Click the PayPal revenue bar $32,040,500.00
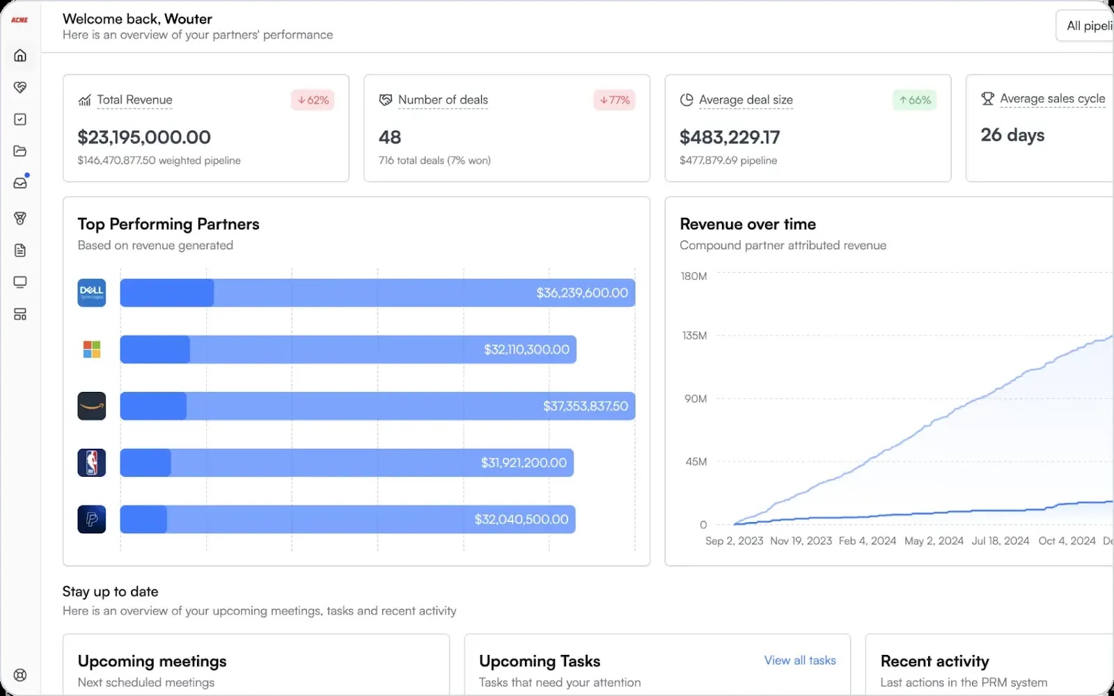The image size is (1114, 696). (347, 519)
